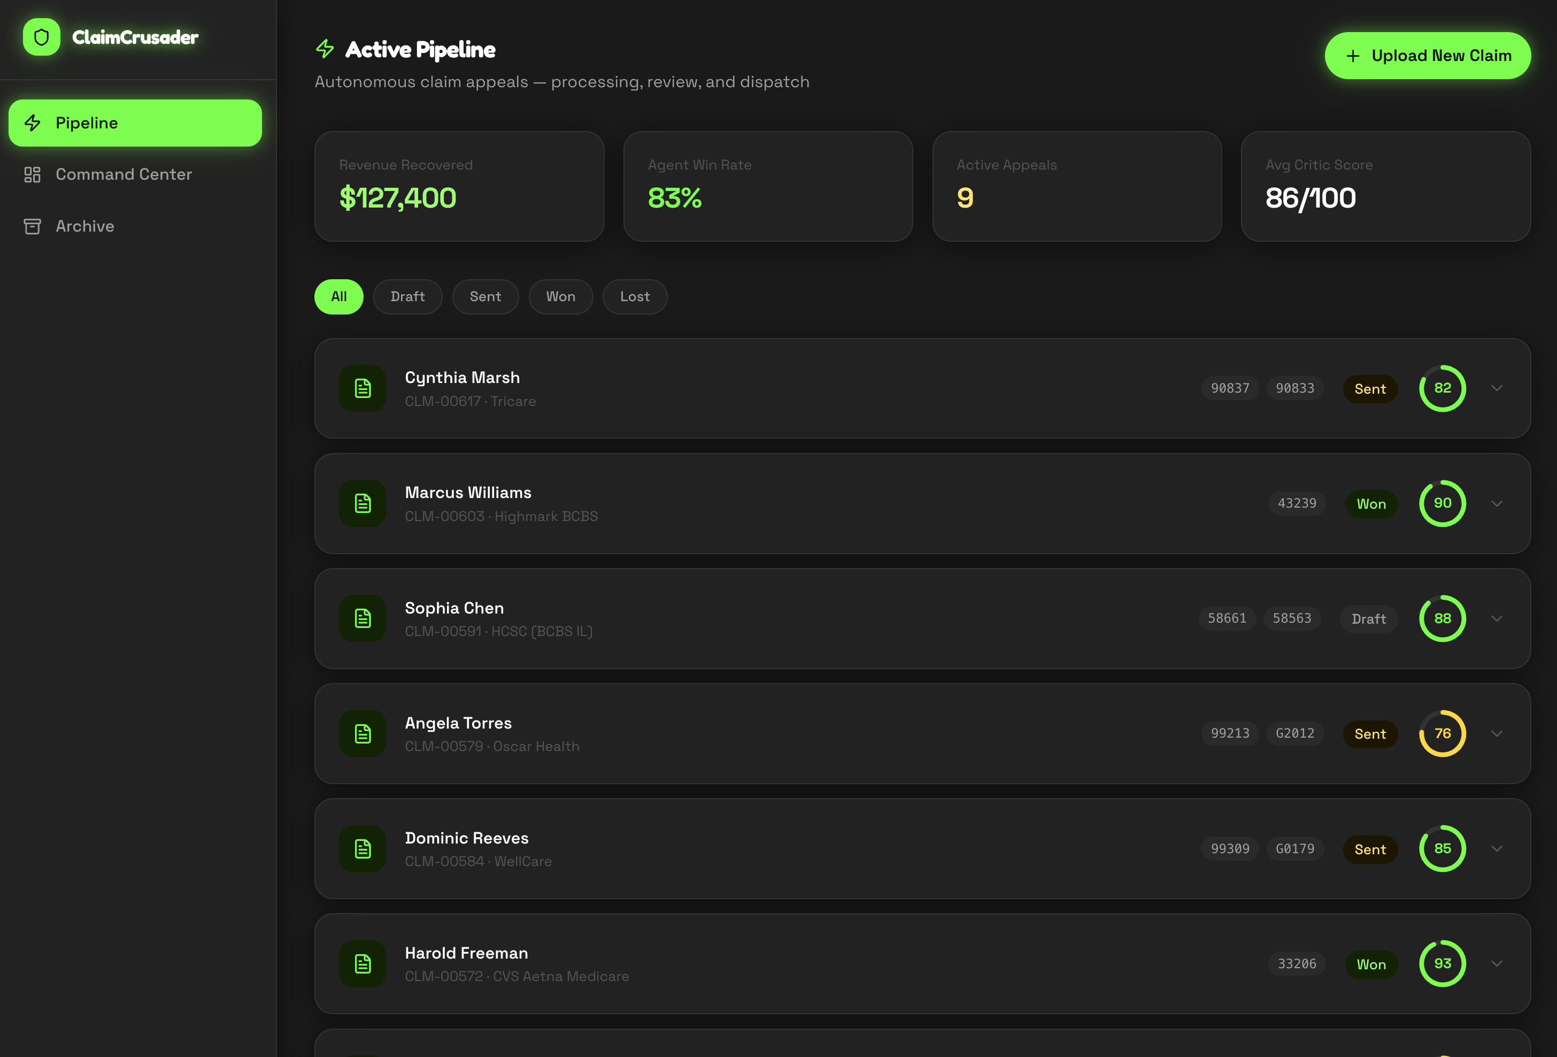Click the Command Center grid icon
Viewport: 1557px width, 1057px height.
tap(32, 174)
